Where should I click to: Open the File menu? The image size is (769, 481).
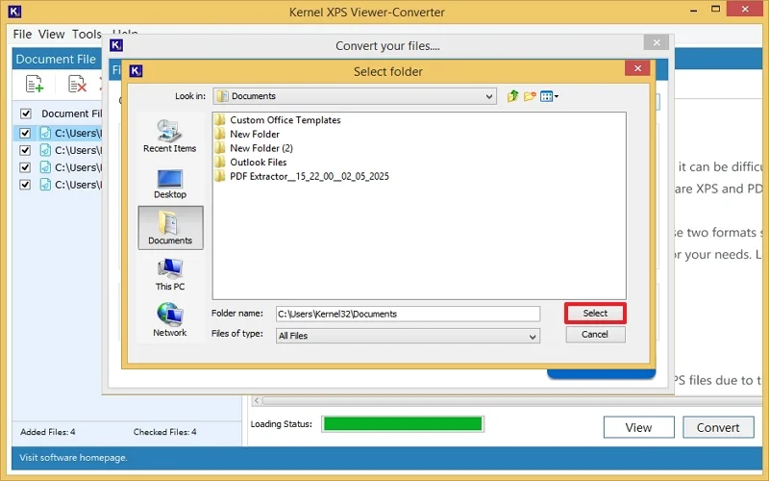[x=22, y=35]
